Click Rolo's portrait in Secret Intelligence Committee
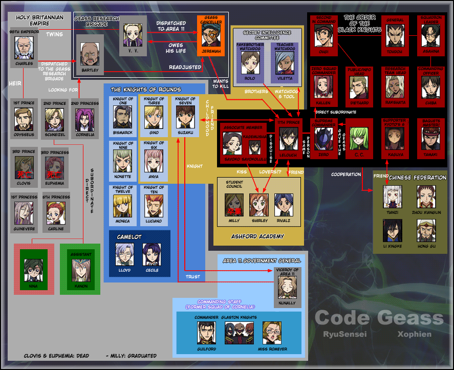This screenshot has height=370, width=454. [250, 63]
